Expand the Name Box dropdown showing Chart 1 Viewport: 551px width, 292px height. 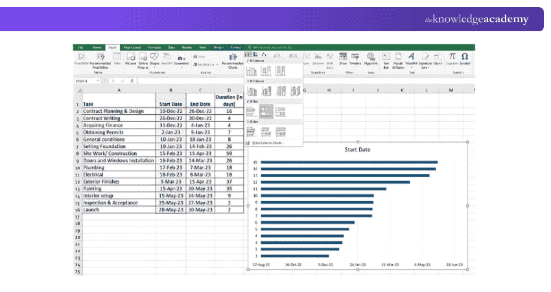pyautogui.click(x=98, y=81)
